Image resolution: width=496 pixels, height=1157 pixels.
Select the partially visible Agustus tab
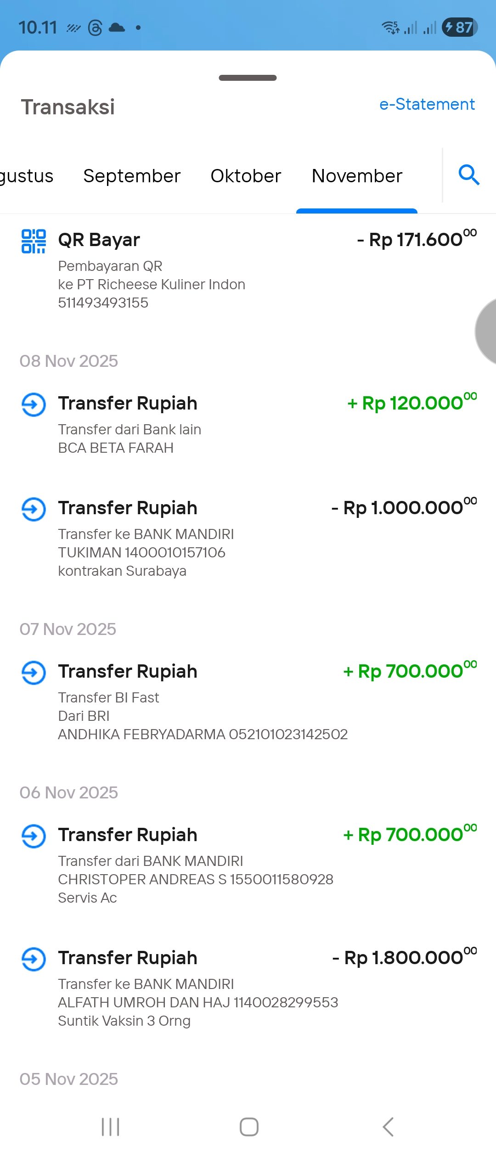(26, 176)
